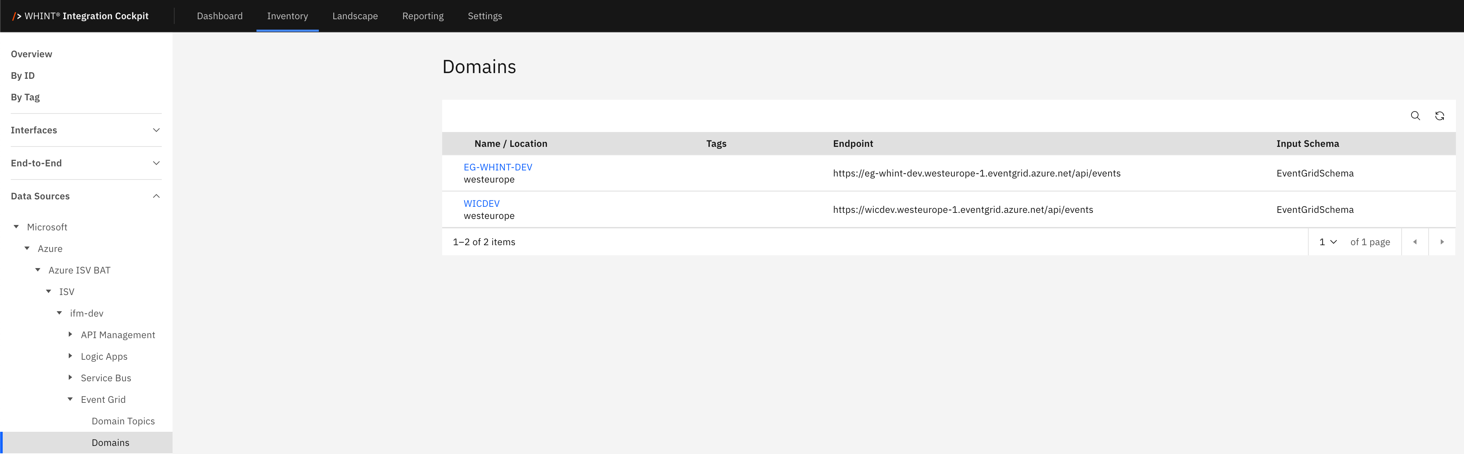Sort by Name / Location column header

coord(510,144)
